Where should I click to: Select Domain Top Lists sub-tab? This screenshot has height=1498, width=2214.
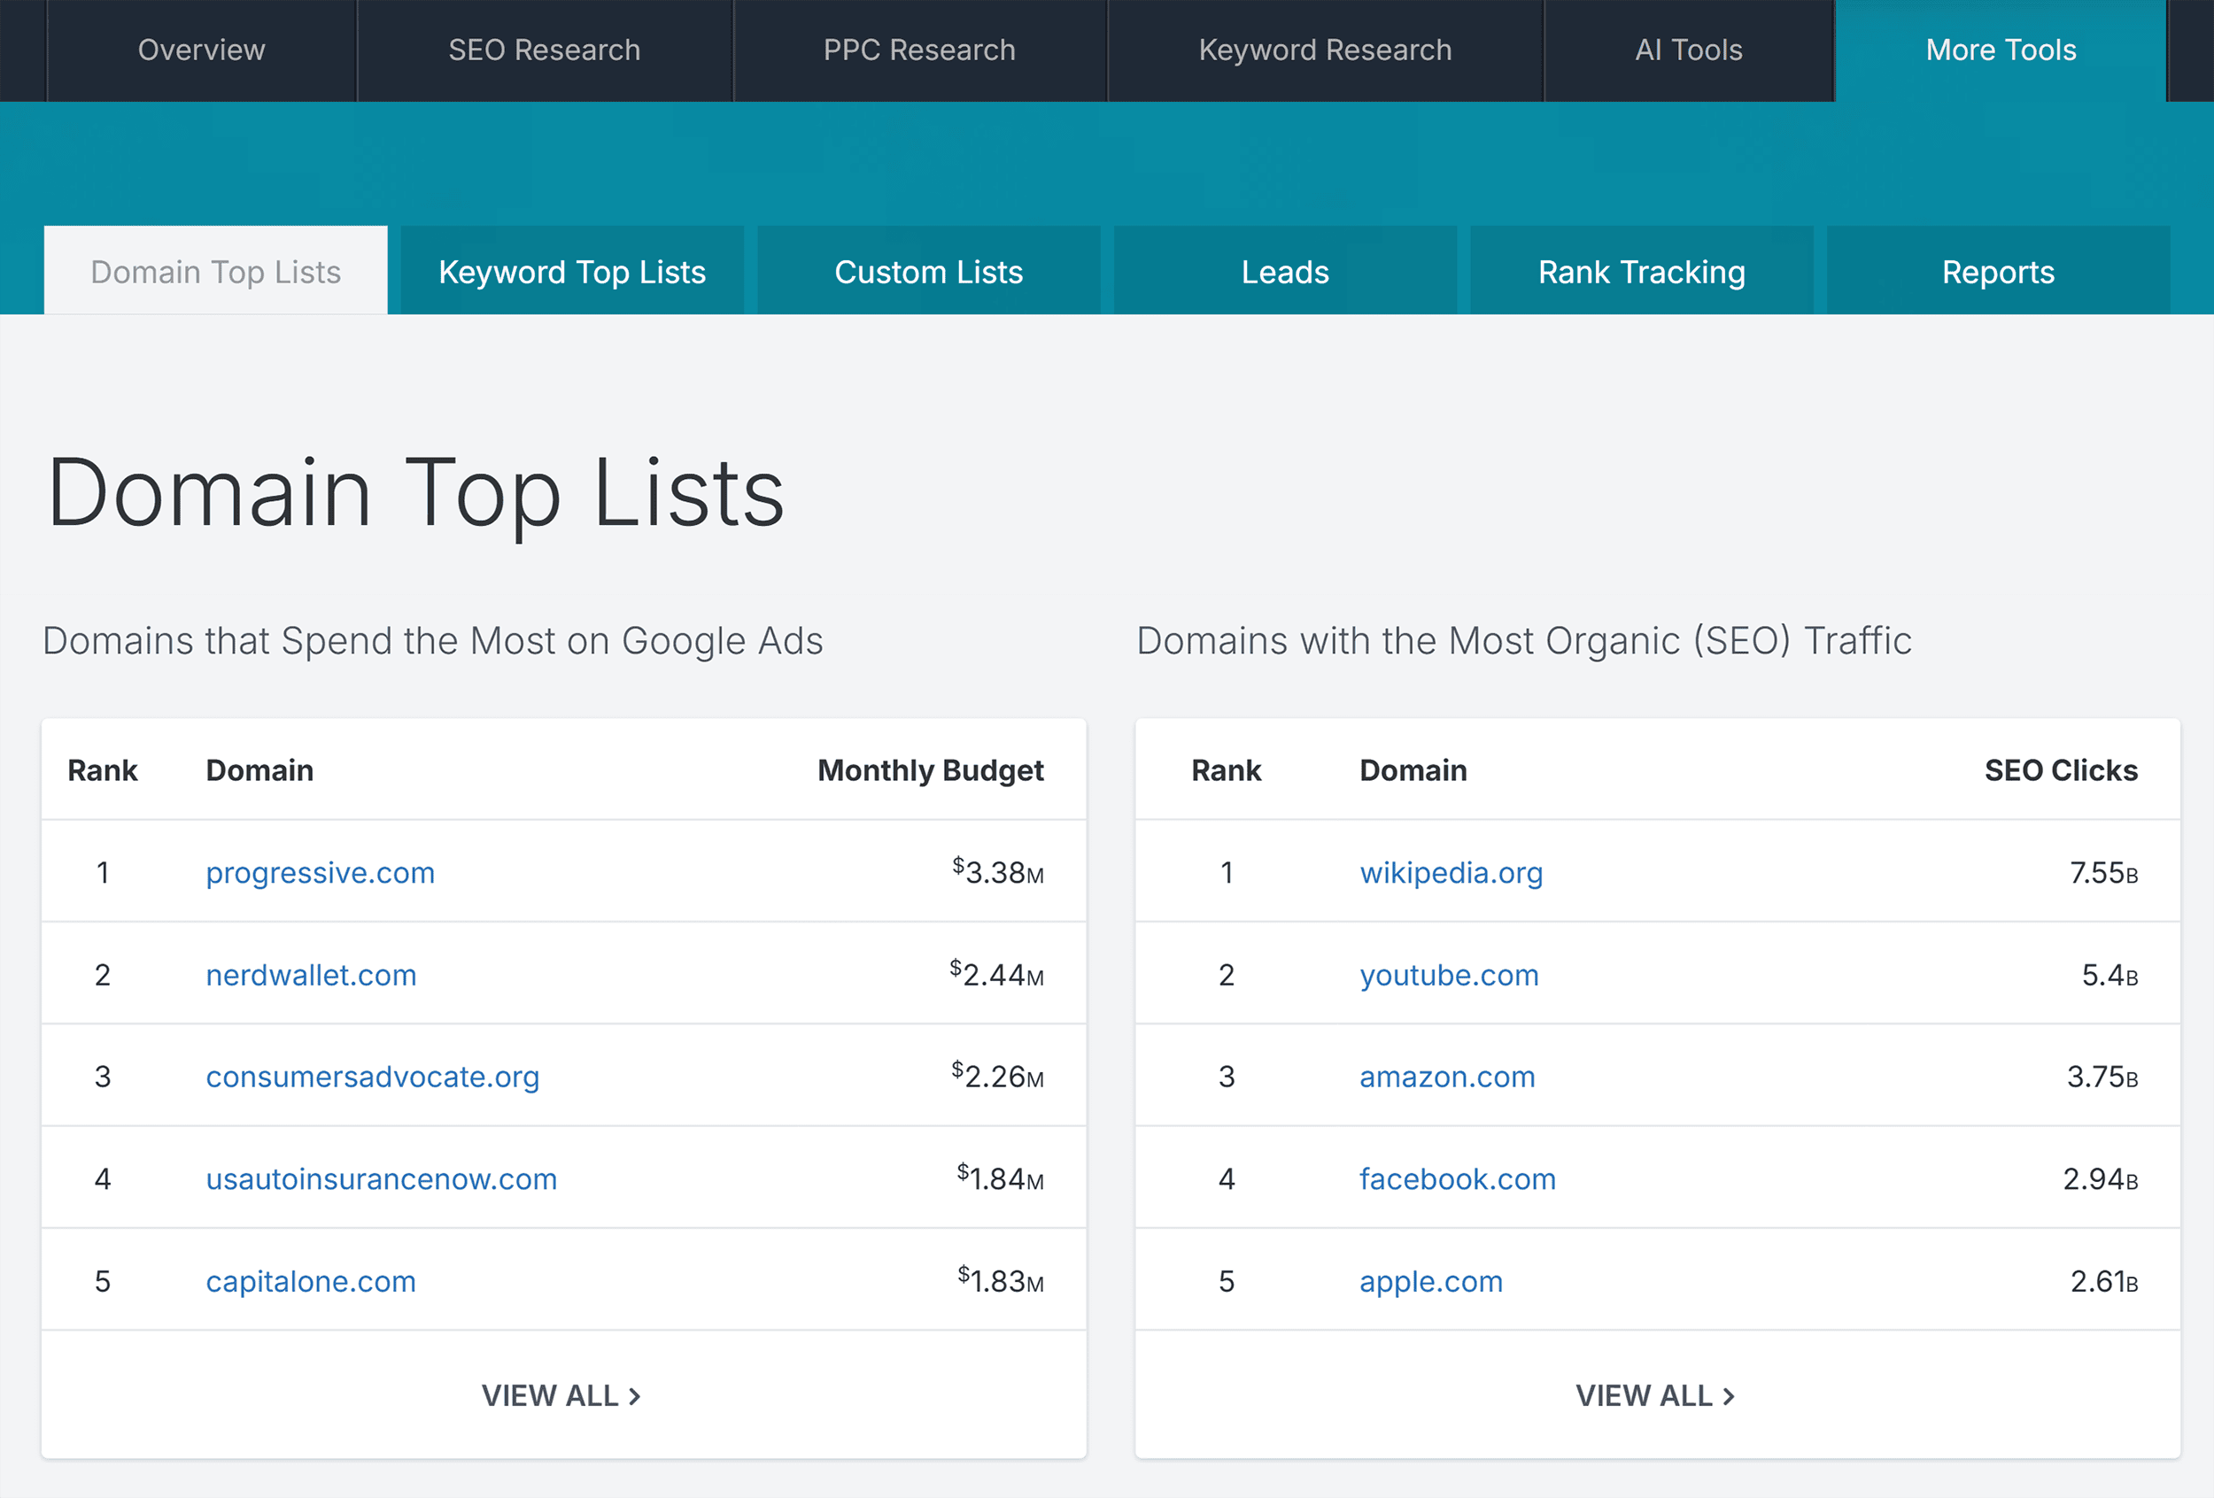point(215,272)
